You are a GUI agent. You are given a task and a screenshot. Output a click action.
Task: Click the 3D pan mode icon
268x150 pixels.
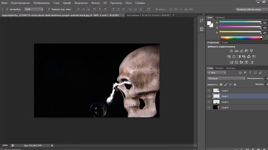(x=181, y=9)
